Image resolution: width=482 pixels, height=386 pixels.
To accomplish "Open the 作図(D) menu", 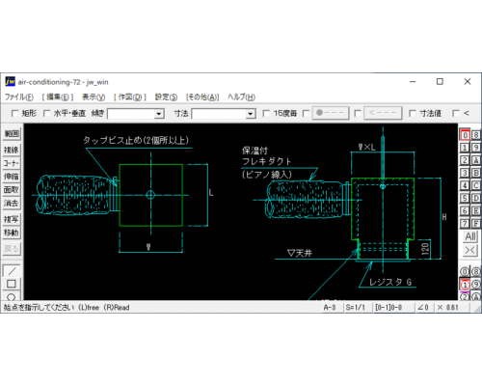I will coord(130,96).
